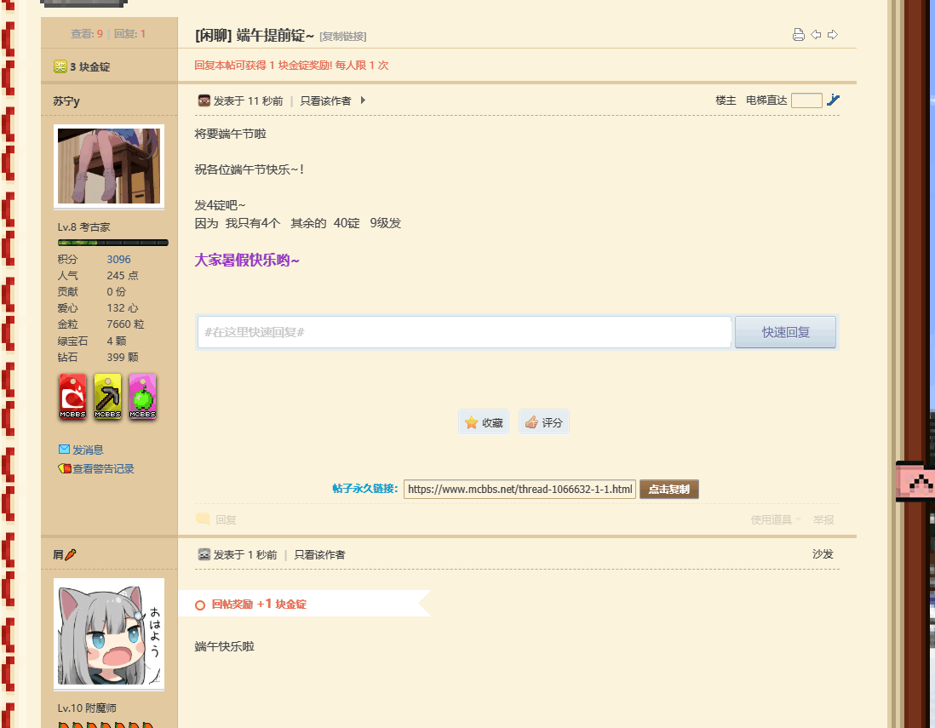Click the gold ingot reward icon

[60, 66]
